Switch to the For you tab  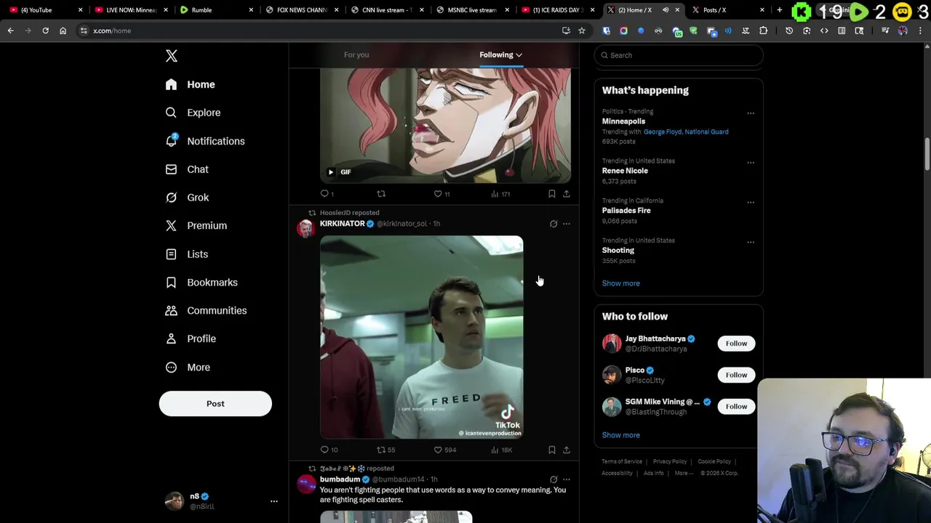[356, 54]
